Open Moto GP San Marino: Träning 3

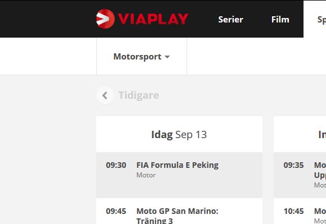pyautogui.click(x=179, y=211)
